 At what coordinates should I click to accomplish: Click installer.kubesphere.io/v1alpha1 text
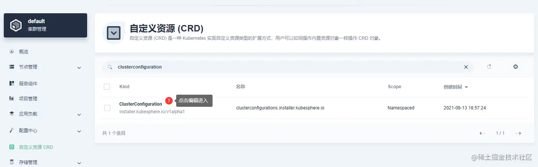(x=152, y=112)
